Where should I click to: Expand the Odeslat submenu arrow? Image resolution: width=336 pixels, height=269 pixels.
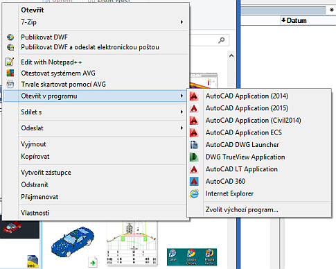point(182,128)
